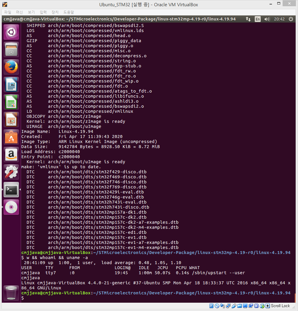Click the stm32h743i-disco.dtb output line

tap(88, 207)
